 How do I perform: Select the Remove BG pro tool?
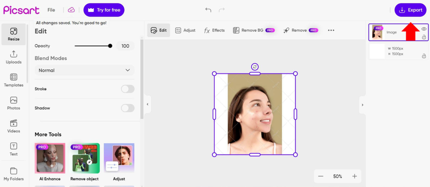coord(254,30)
